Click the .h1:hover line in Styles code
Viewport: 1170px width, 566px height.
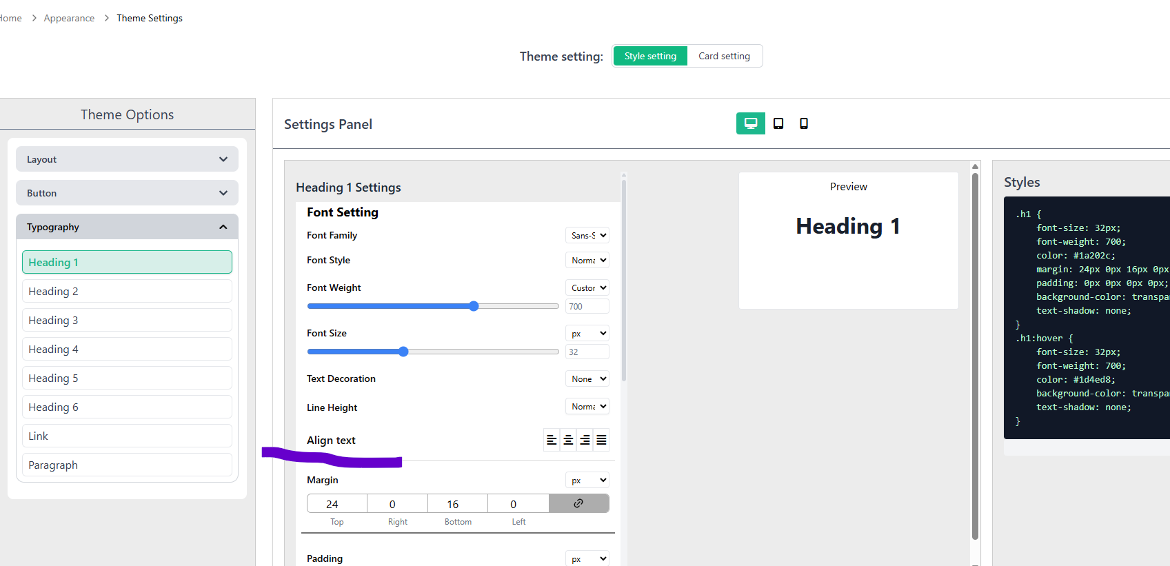pos(1045,338)
